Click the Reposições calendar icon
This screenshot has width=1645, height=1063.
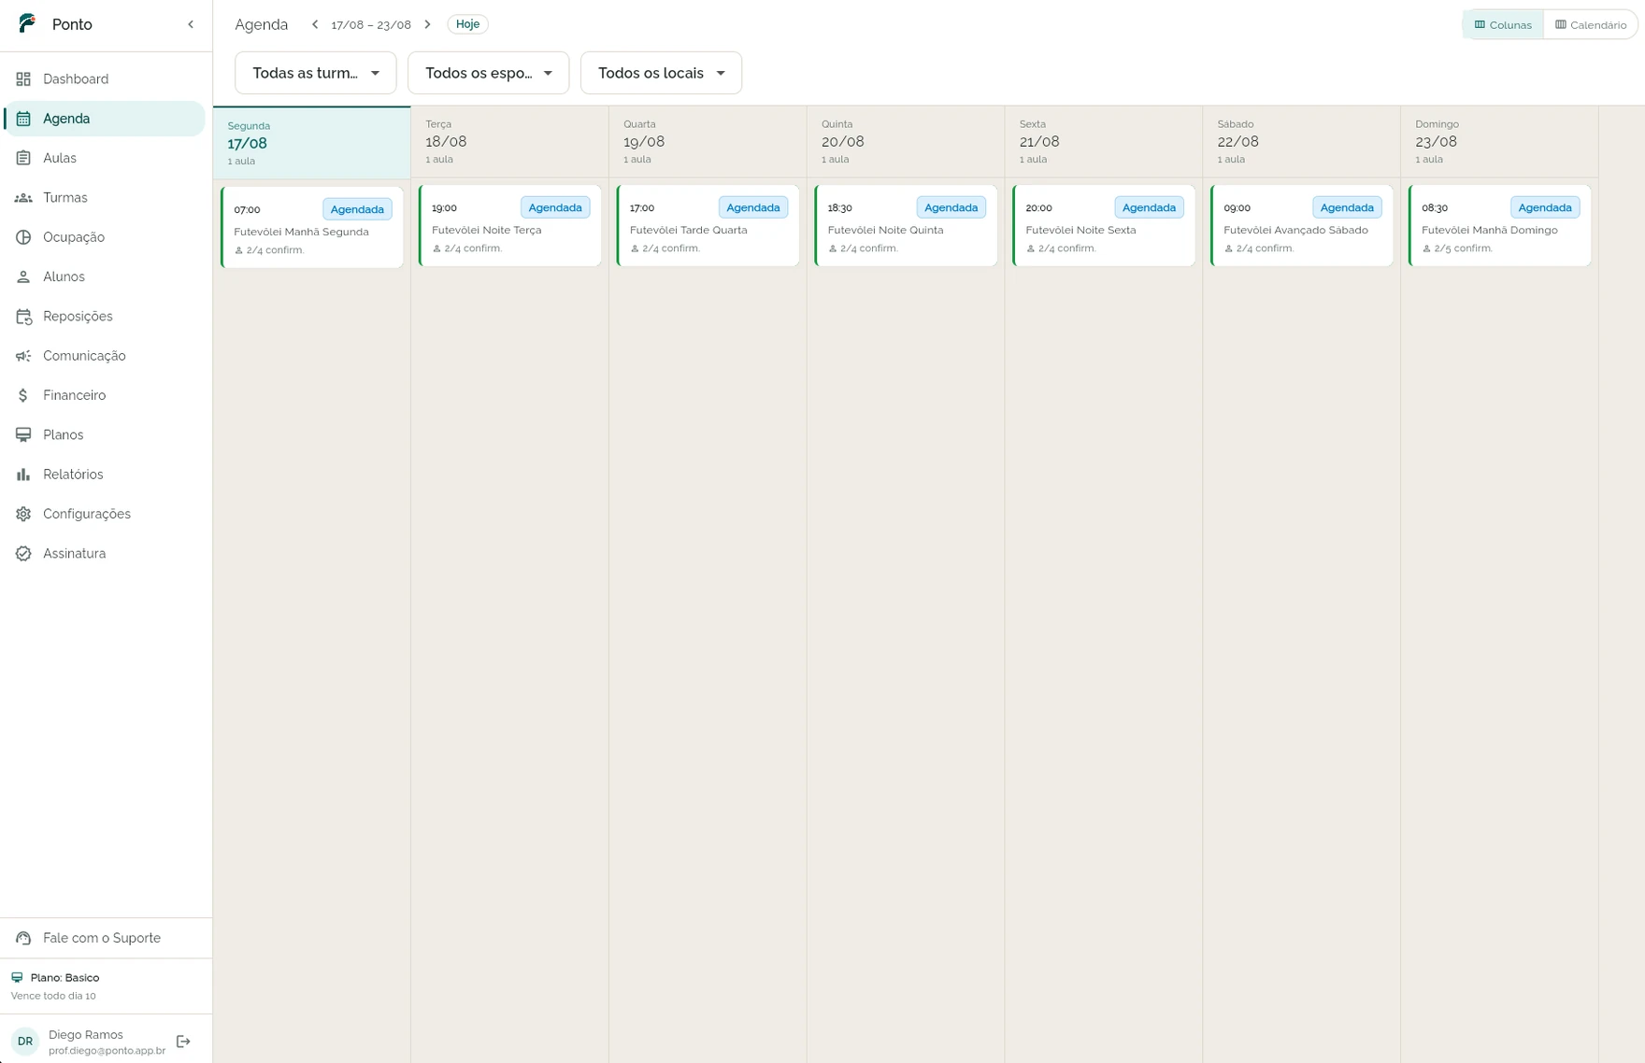click(x=23, y=317)
